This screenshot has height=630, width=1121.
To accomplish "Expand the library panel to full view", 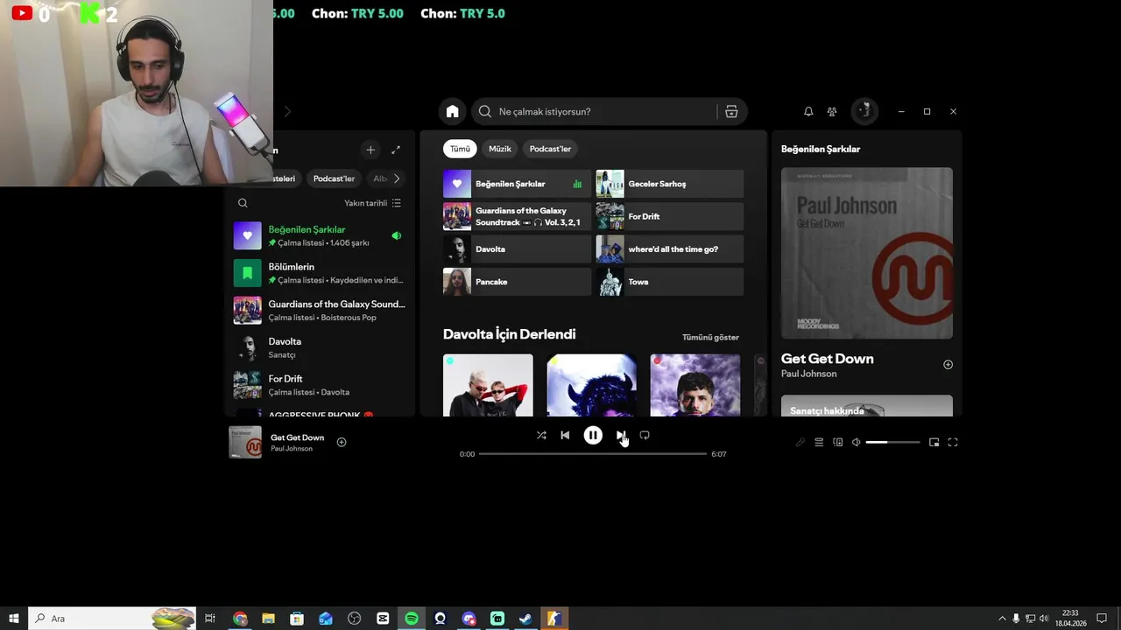I will pos(396,150).
